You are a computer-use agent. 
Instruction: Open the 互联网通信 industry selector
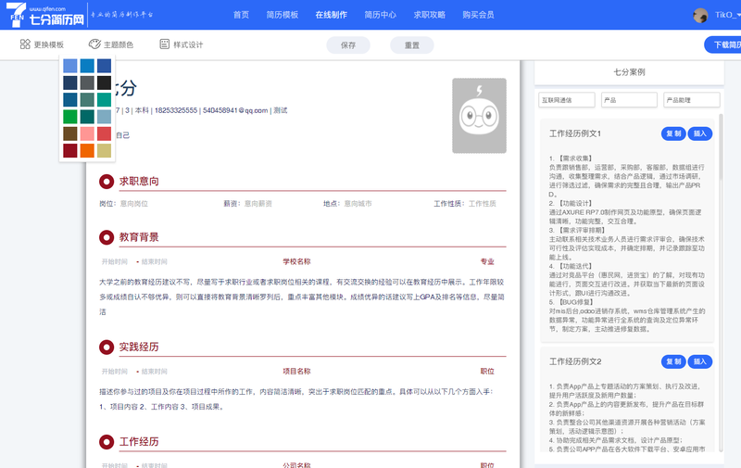(567, 100)
